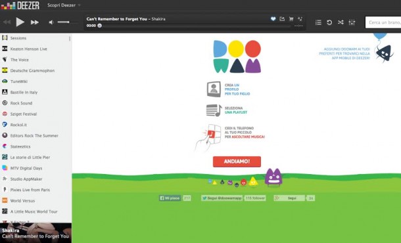
Task: Select World Versus app
Action: pyautogui.click(x=22, y=201)
